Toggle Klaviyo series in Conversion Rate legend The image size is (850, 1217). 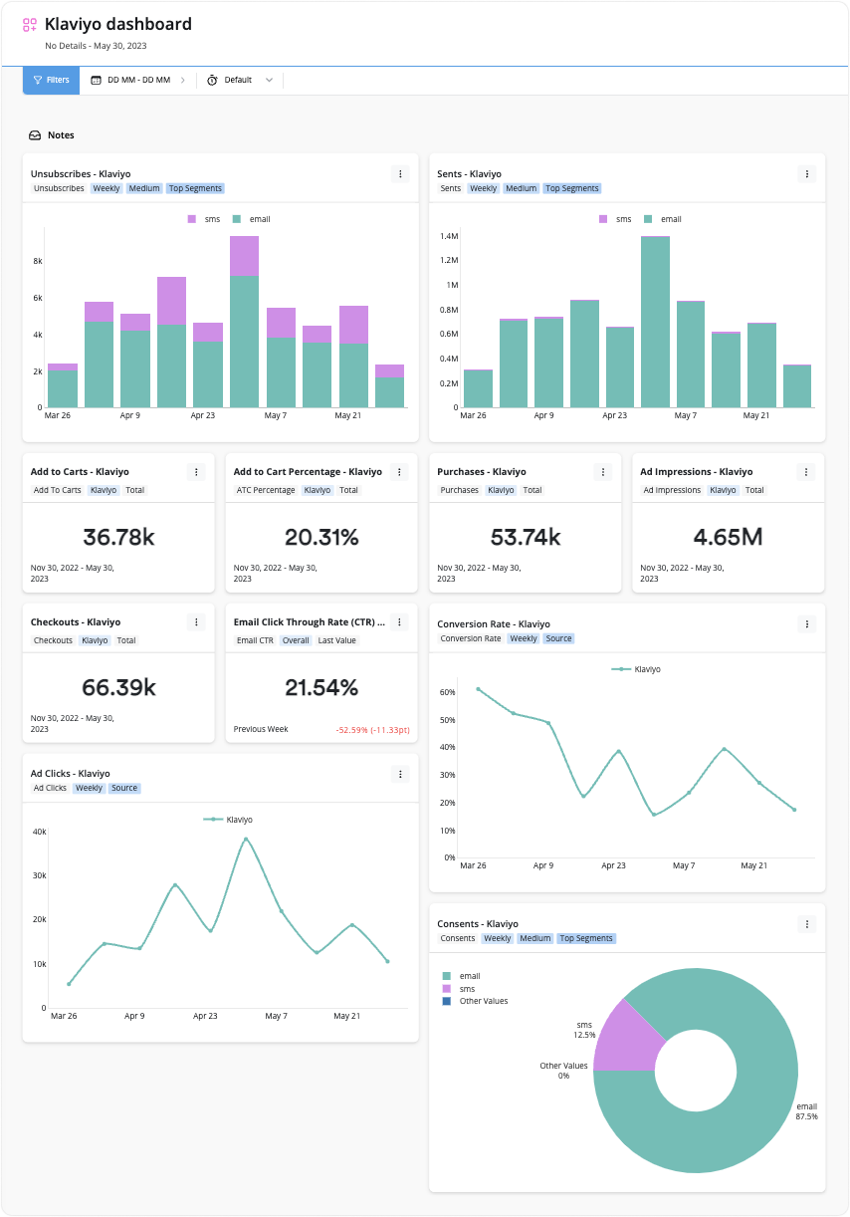(x=636, y=669)
